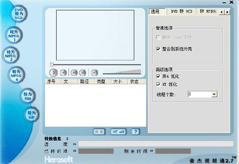Click the 剩余时间 value field

(173, 151)
